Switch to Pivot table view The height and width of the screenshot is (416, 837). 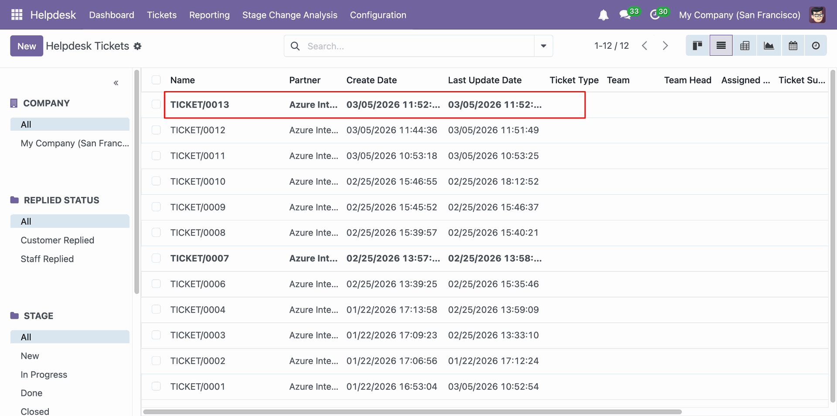[745, 46]
